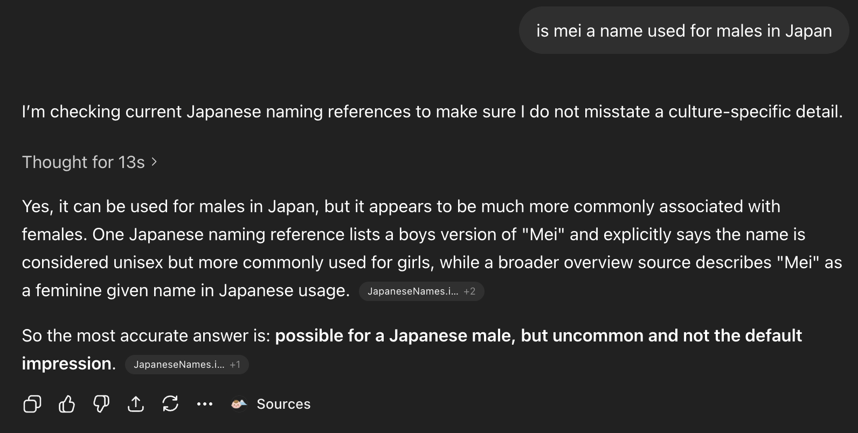Give the response a thumbs down
Viewport: 858px width, 433px height.
click(101, 404)
